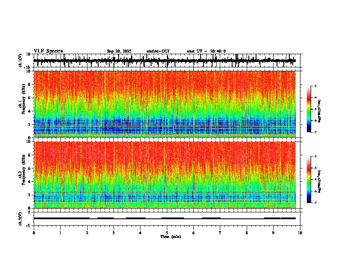The height and width of the screenshot is (261, 338).
Task: Click the ch.2 spectrogram color scale bar
Action: pos(309,180)
